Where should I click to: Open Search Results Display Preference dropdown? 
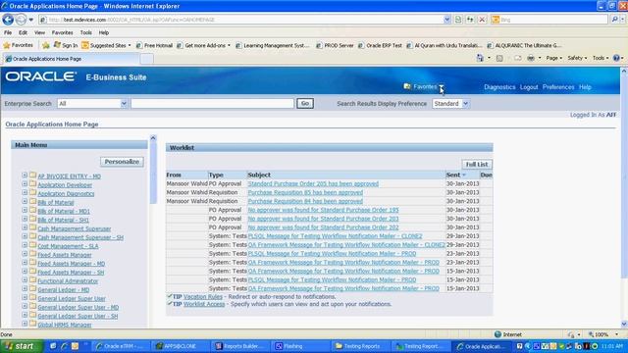[x=450, y=103]
